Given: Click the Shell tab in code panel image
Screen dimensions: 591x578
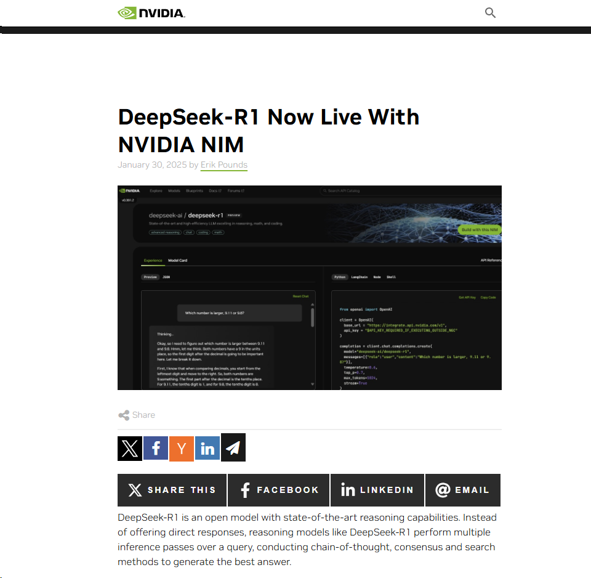Looking at the screenshot, I should coord(392,277).
